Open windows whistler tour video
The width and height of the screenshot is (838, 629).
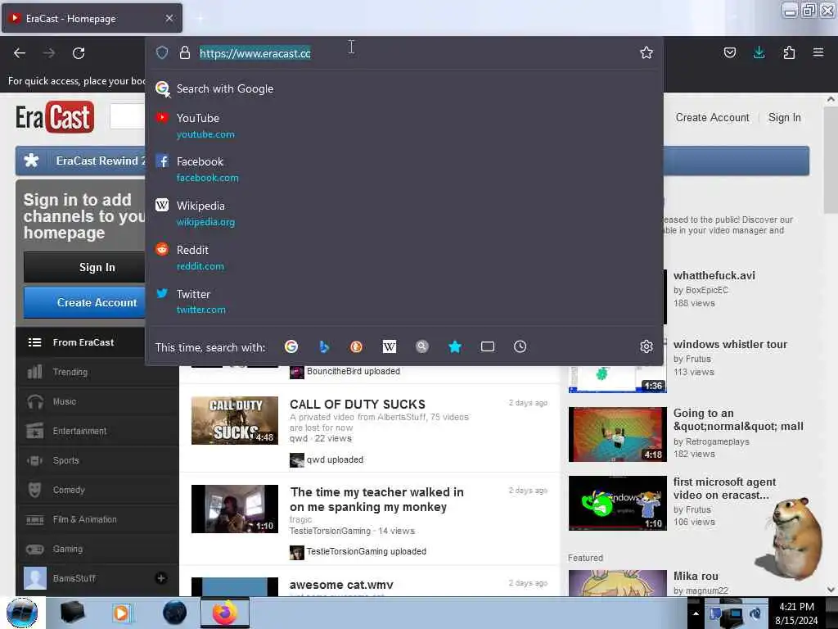[730, 345]
